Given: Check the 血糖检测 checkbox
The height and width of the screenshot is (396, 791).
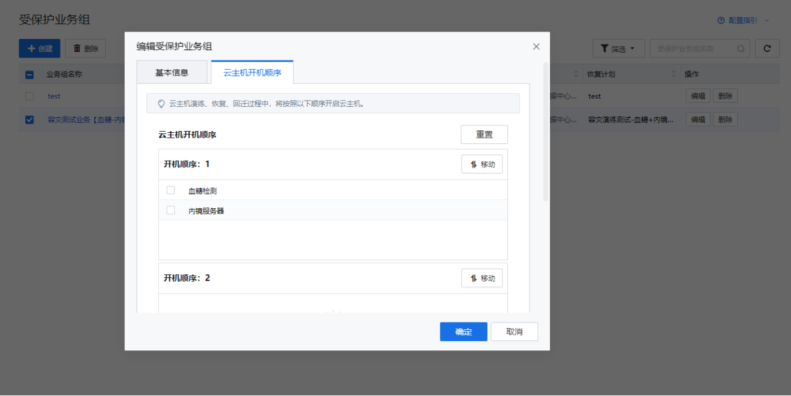Looking at the screenshot, I should pos(171,190).
